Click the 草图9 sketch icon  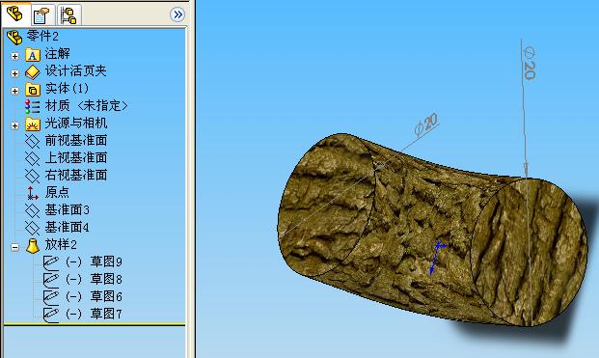(x=51, y=262)
